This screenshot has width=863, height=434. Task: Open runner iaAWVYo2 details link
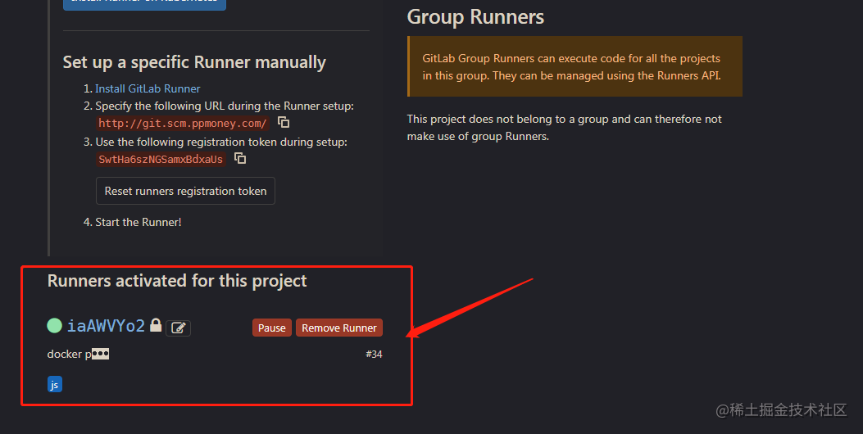click(x=106, y=326)
